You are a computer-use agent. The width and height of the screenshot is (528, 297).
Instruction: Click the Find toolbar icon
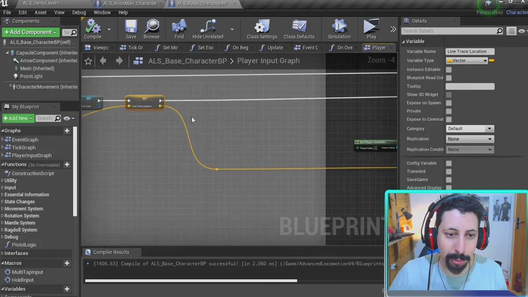pos(179,27)
